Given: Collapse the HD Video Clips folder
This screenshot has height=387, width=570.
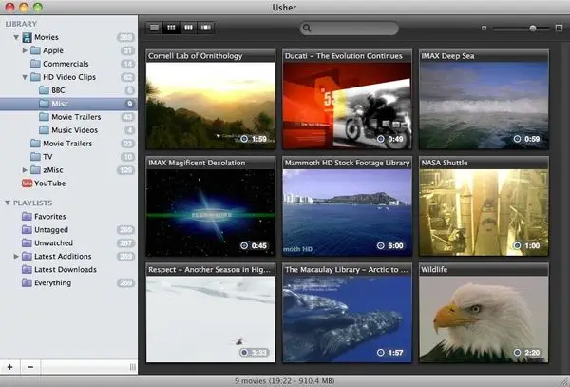Looking at the screenshot, I should (x=25, y=77).
